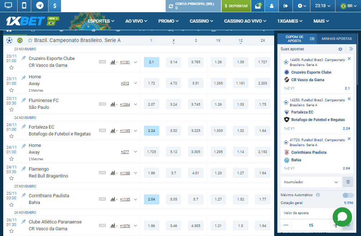The image size is (361, 236).
Task: Open +313 additional markets link
Action: tap(125, 83)
